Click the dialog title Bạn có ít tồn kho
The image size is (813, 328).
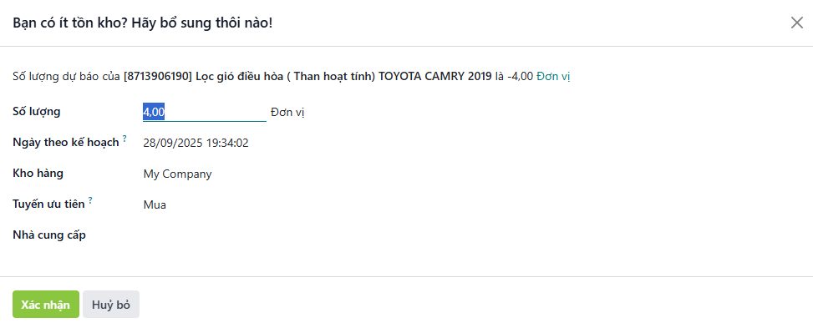pos(143,23)
